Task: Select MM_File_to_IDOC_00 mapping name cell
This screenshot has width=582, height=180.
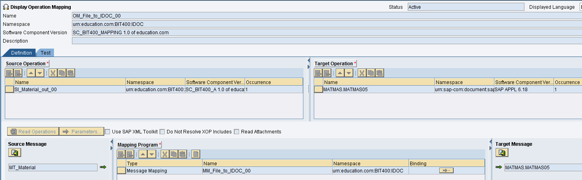Action: coord(267,171)
